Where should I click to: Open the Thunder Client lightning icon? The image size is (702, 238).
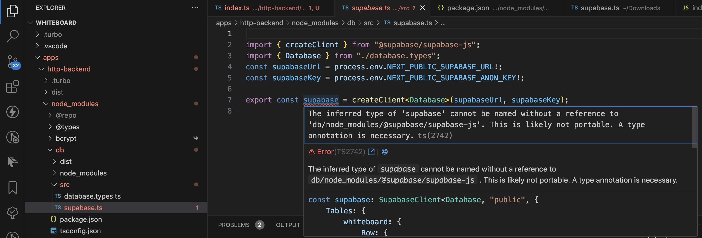(x=12, y=112)
